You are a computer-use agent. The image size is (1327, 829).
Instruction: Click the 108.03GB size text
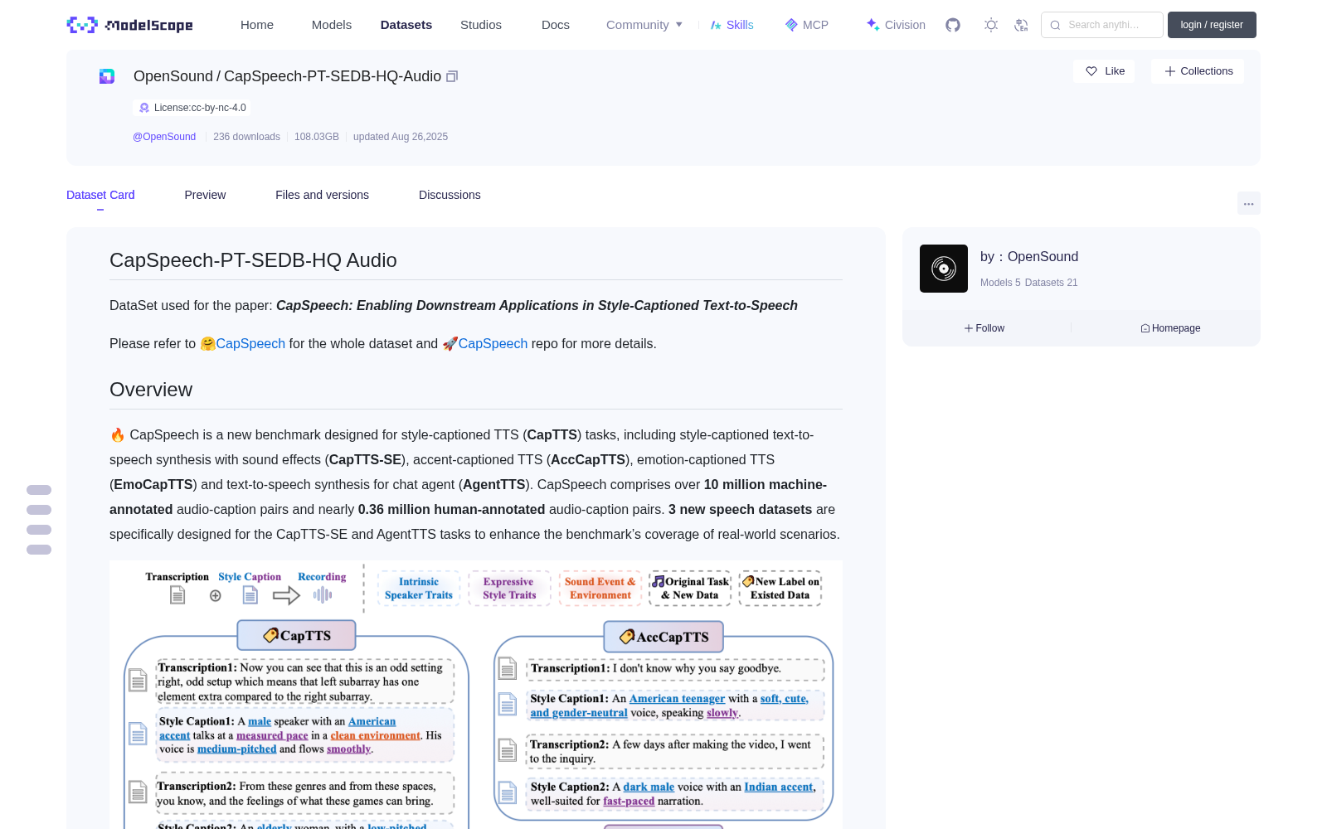click(317, 137)
